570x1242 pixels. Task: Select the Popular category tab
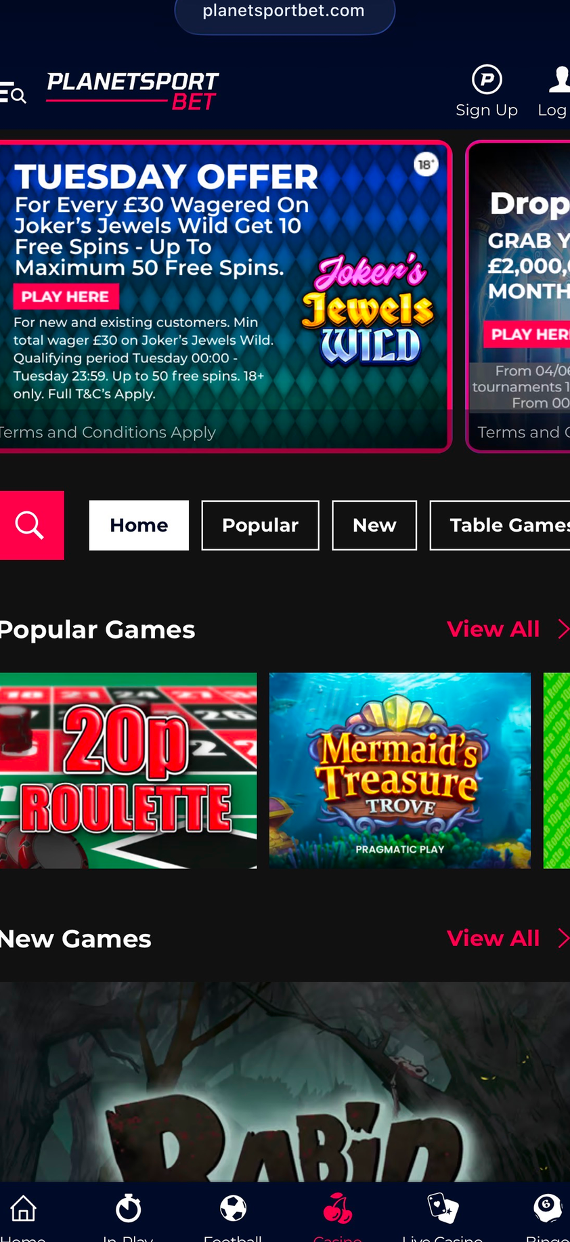click(260, 525)
